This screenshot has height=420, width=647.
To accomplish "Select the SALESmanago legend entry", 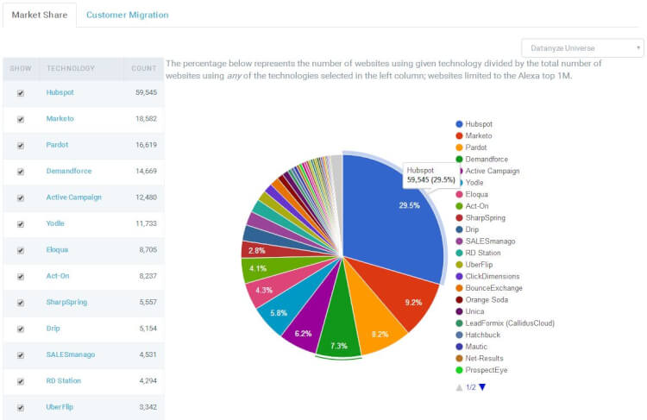I will coord(485,241).
